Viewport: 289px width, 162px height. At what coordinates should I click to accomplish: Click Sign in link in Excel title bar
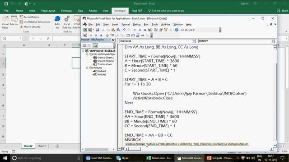pyautogui.click(x=244, y=4)
